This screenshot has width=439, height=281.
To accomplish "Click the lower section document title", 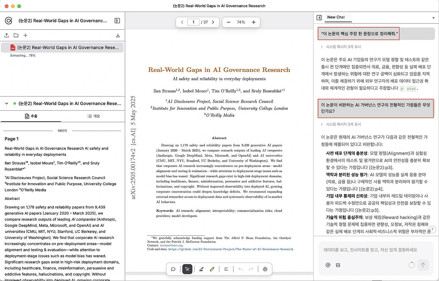I will (x=70, y=103).
